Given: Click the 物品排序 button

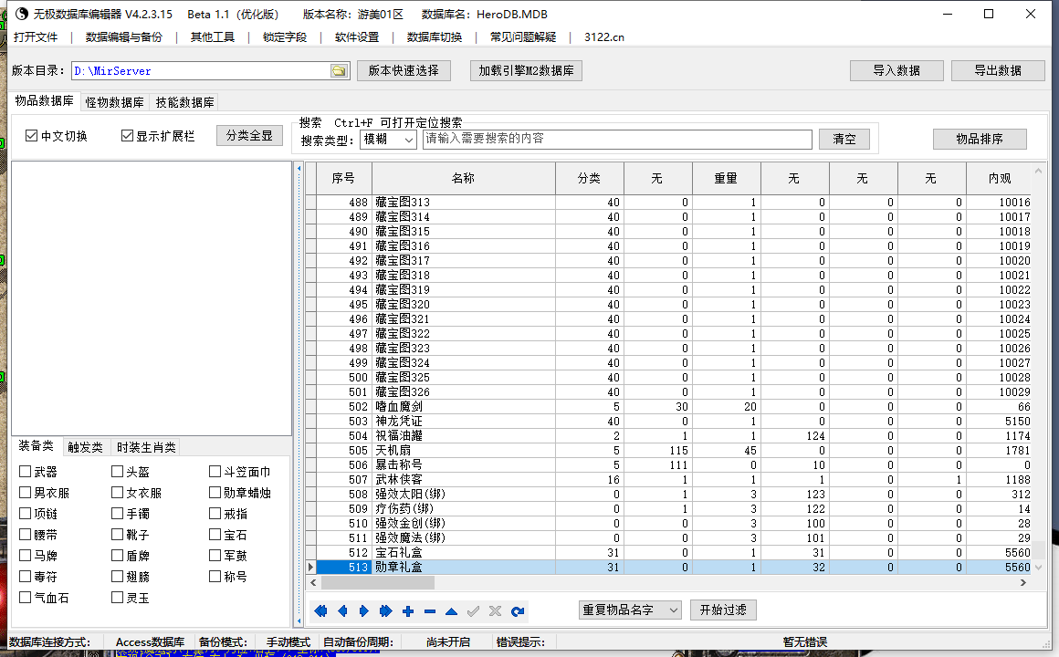Looking at the screenshot, I should click(x=980, y=139).
